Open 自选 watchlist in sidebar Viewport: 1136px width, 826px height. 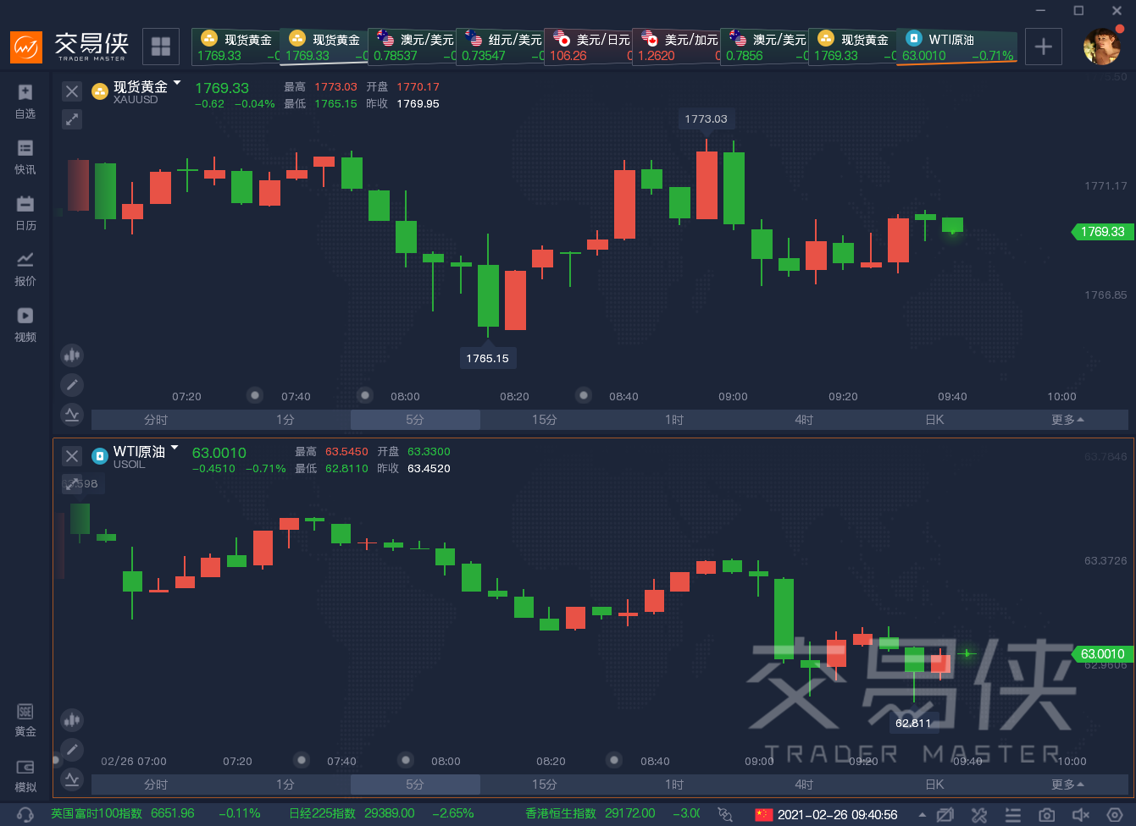(25, 102)
